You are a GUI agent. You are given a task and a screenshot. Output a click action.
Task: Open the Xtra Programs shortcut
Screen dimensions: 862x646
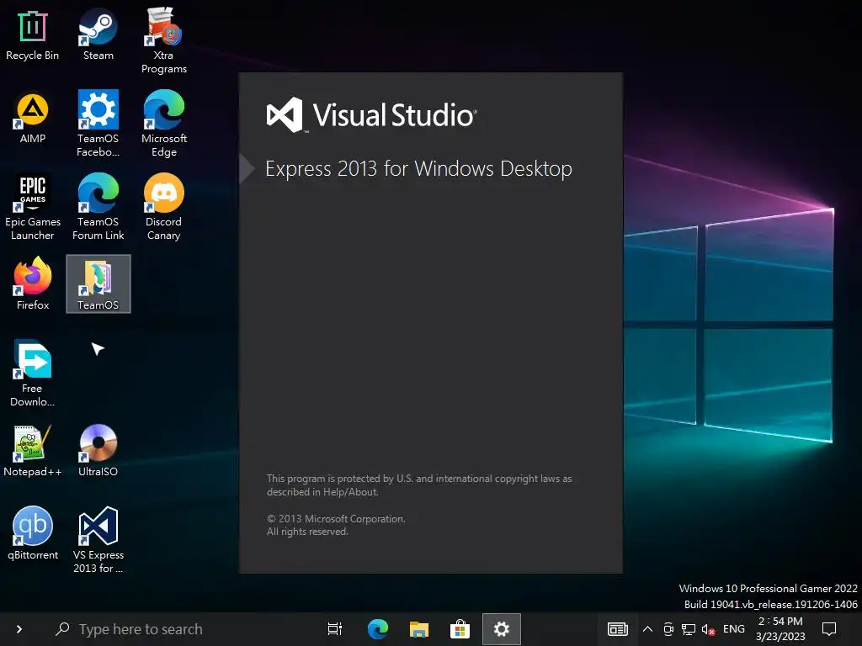[x=164, y=40]
